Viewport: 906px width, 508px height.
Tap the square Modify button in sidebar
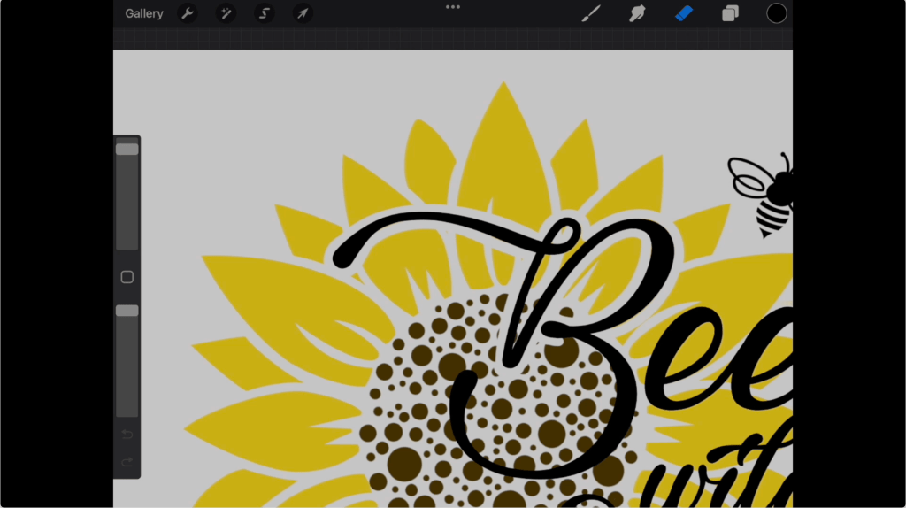(127, 277)
